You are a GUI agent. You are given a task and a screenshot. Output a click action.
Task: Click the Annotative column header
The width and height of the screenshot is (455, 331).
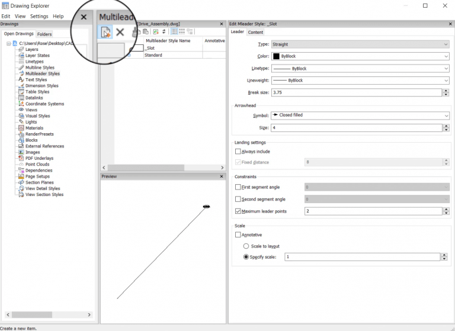[x=214, y=41]
